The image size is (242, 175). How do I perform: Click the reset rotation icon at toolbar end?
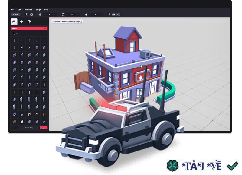click(x=118, y=14)
